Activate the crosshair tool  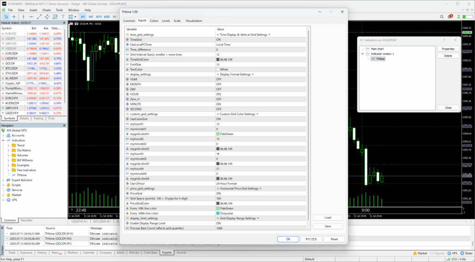(14, 17)
